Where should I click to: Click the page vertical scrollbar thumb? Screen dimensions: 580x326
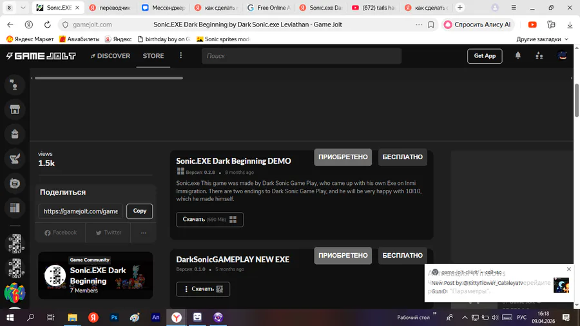point(577,101)
